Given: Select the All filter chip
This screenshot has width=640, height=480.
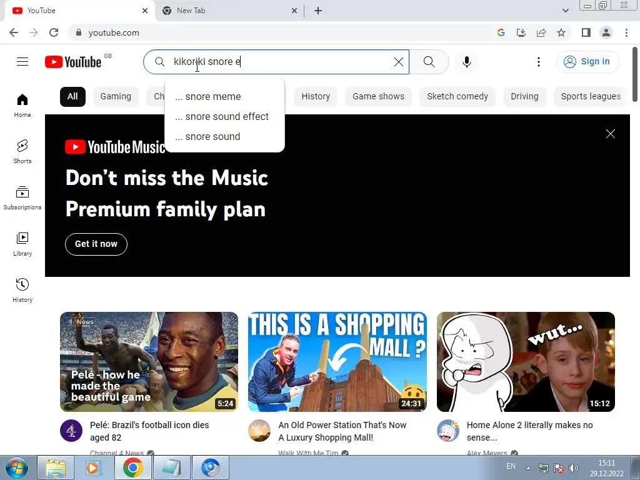Looking at the screenshot, I should (x=72, y=97).
